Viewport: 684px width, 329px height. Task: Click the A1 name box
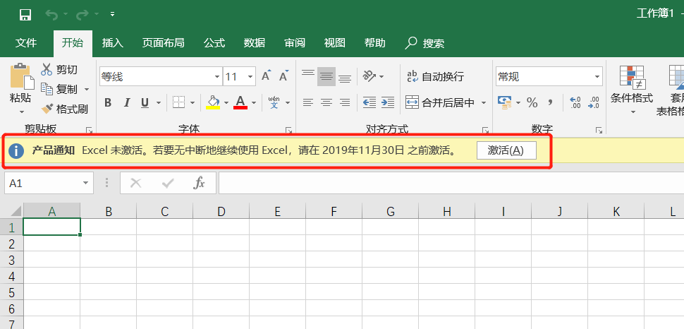coord(49,183)
